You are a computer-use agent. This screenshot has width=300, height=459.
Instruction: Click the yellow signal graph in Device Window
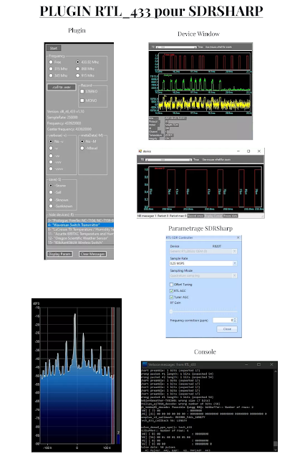[x=204, y=103]
